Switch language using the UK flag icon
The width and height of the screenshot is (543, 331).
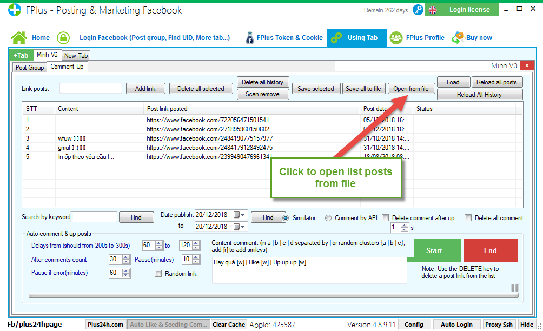(x=433, y=10)
